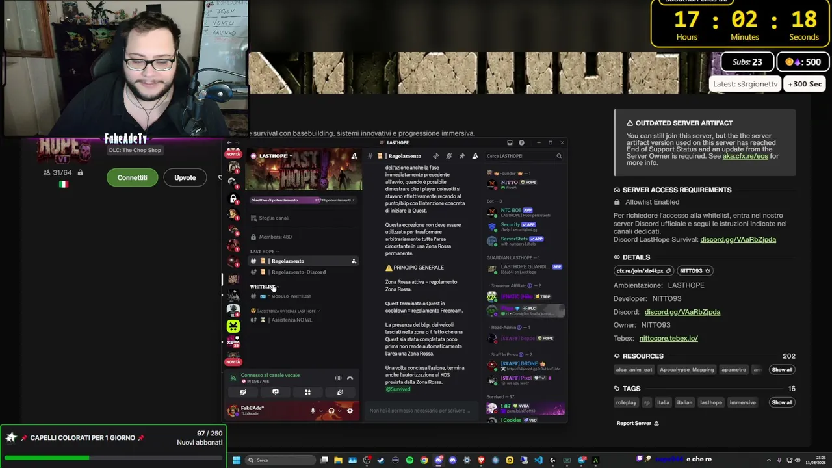The image size is (832, 468).
Task: Click the Upvote button
Action: click(x=185, y=177)
